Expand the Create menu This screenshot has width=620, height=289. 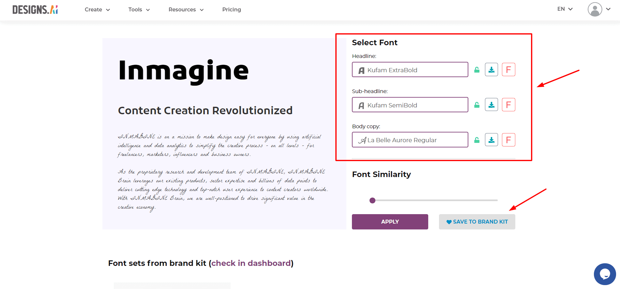[97, 10]
